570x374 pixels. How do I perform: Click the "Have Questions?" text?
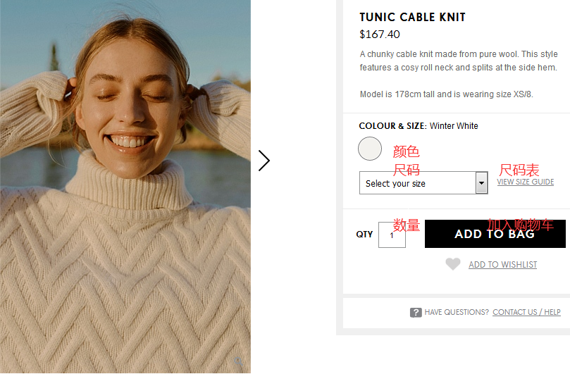pos(457,312)
